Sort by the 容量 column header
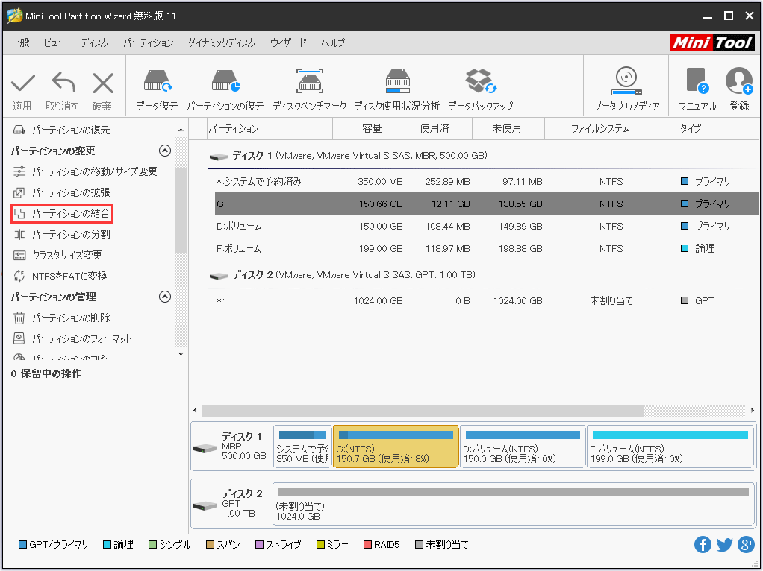Image resolution: width=763 pixels, height=571 pixels. click(x=369, y=129)
